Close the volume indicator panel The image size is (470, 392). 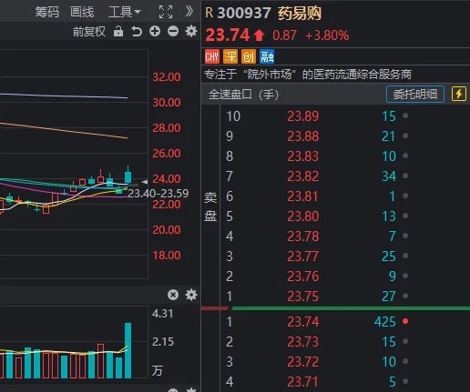[173, 295]
